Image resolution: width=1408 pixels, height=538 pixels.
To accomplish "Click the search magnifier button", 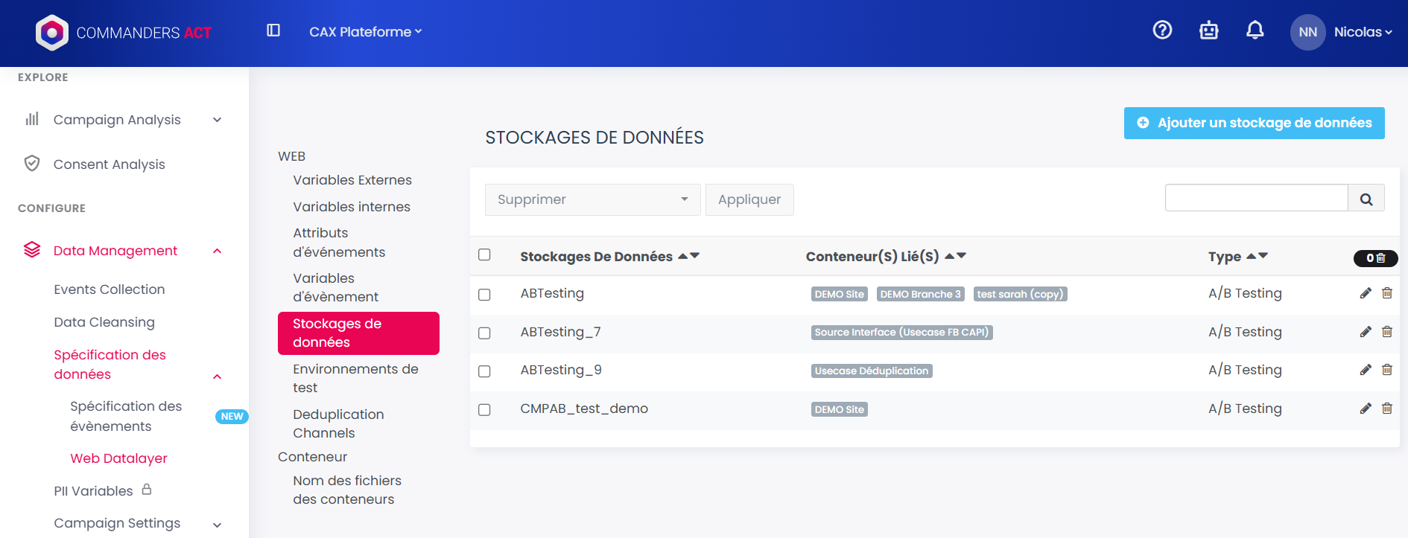I will pos(1366,199).
